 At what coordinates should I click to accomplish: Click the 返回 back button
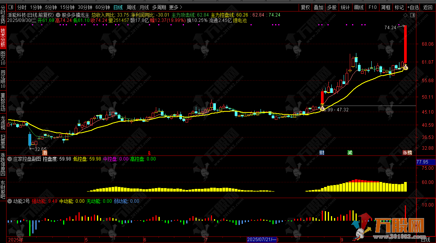pos(428,7)
